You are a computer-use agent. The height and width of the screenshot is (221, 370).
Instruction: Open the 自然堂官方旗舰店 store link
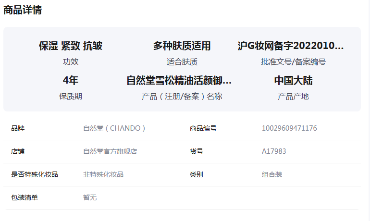pyautogui.click(x=110, y=151)
